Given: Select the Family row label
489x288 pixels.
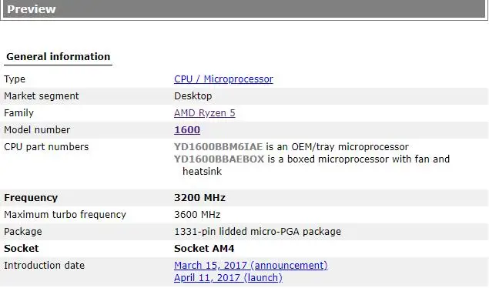Looking at the screenshot, I should pos(18,113).
